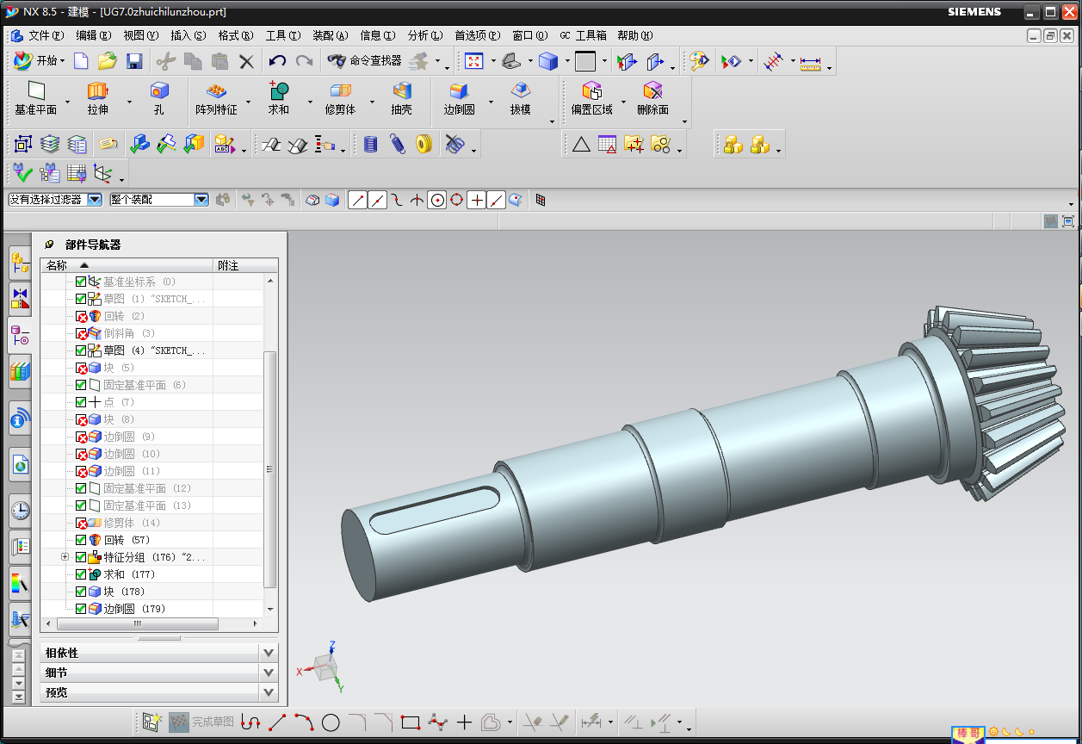Click the Unite (求和) tool icon
The height and width of the screenshot is (744, 1082).
coord(279,91)
